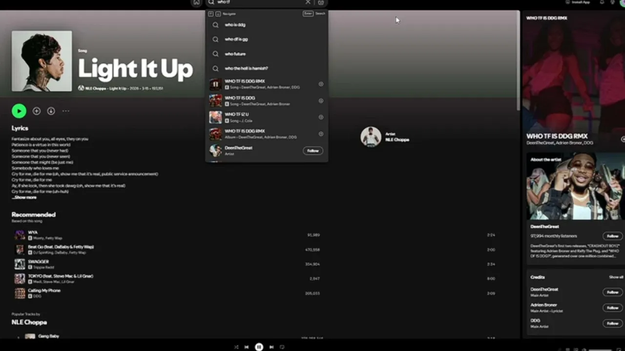Pause WHO TF IS DDG RMX song result
The image size is (625, 351).
coord(215,84)
